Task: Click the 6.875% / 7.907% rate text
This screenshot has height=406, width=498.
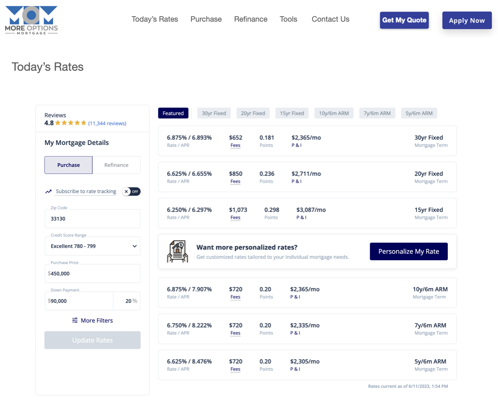Action: coord(189,289)
